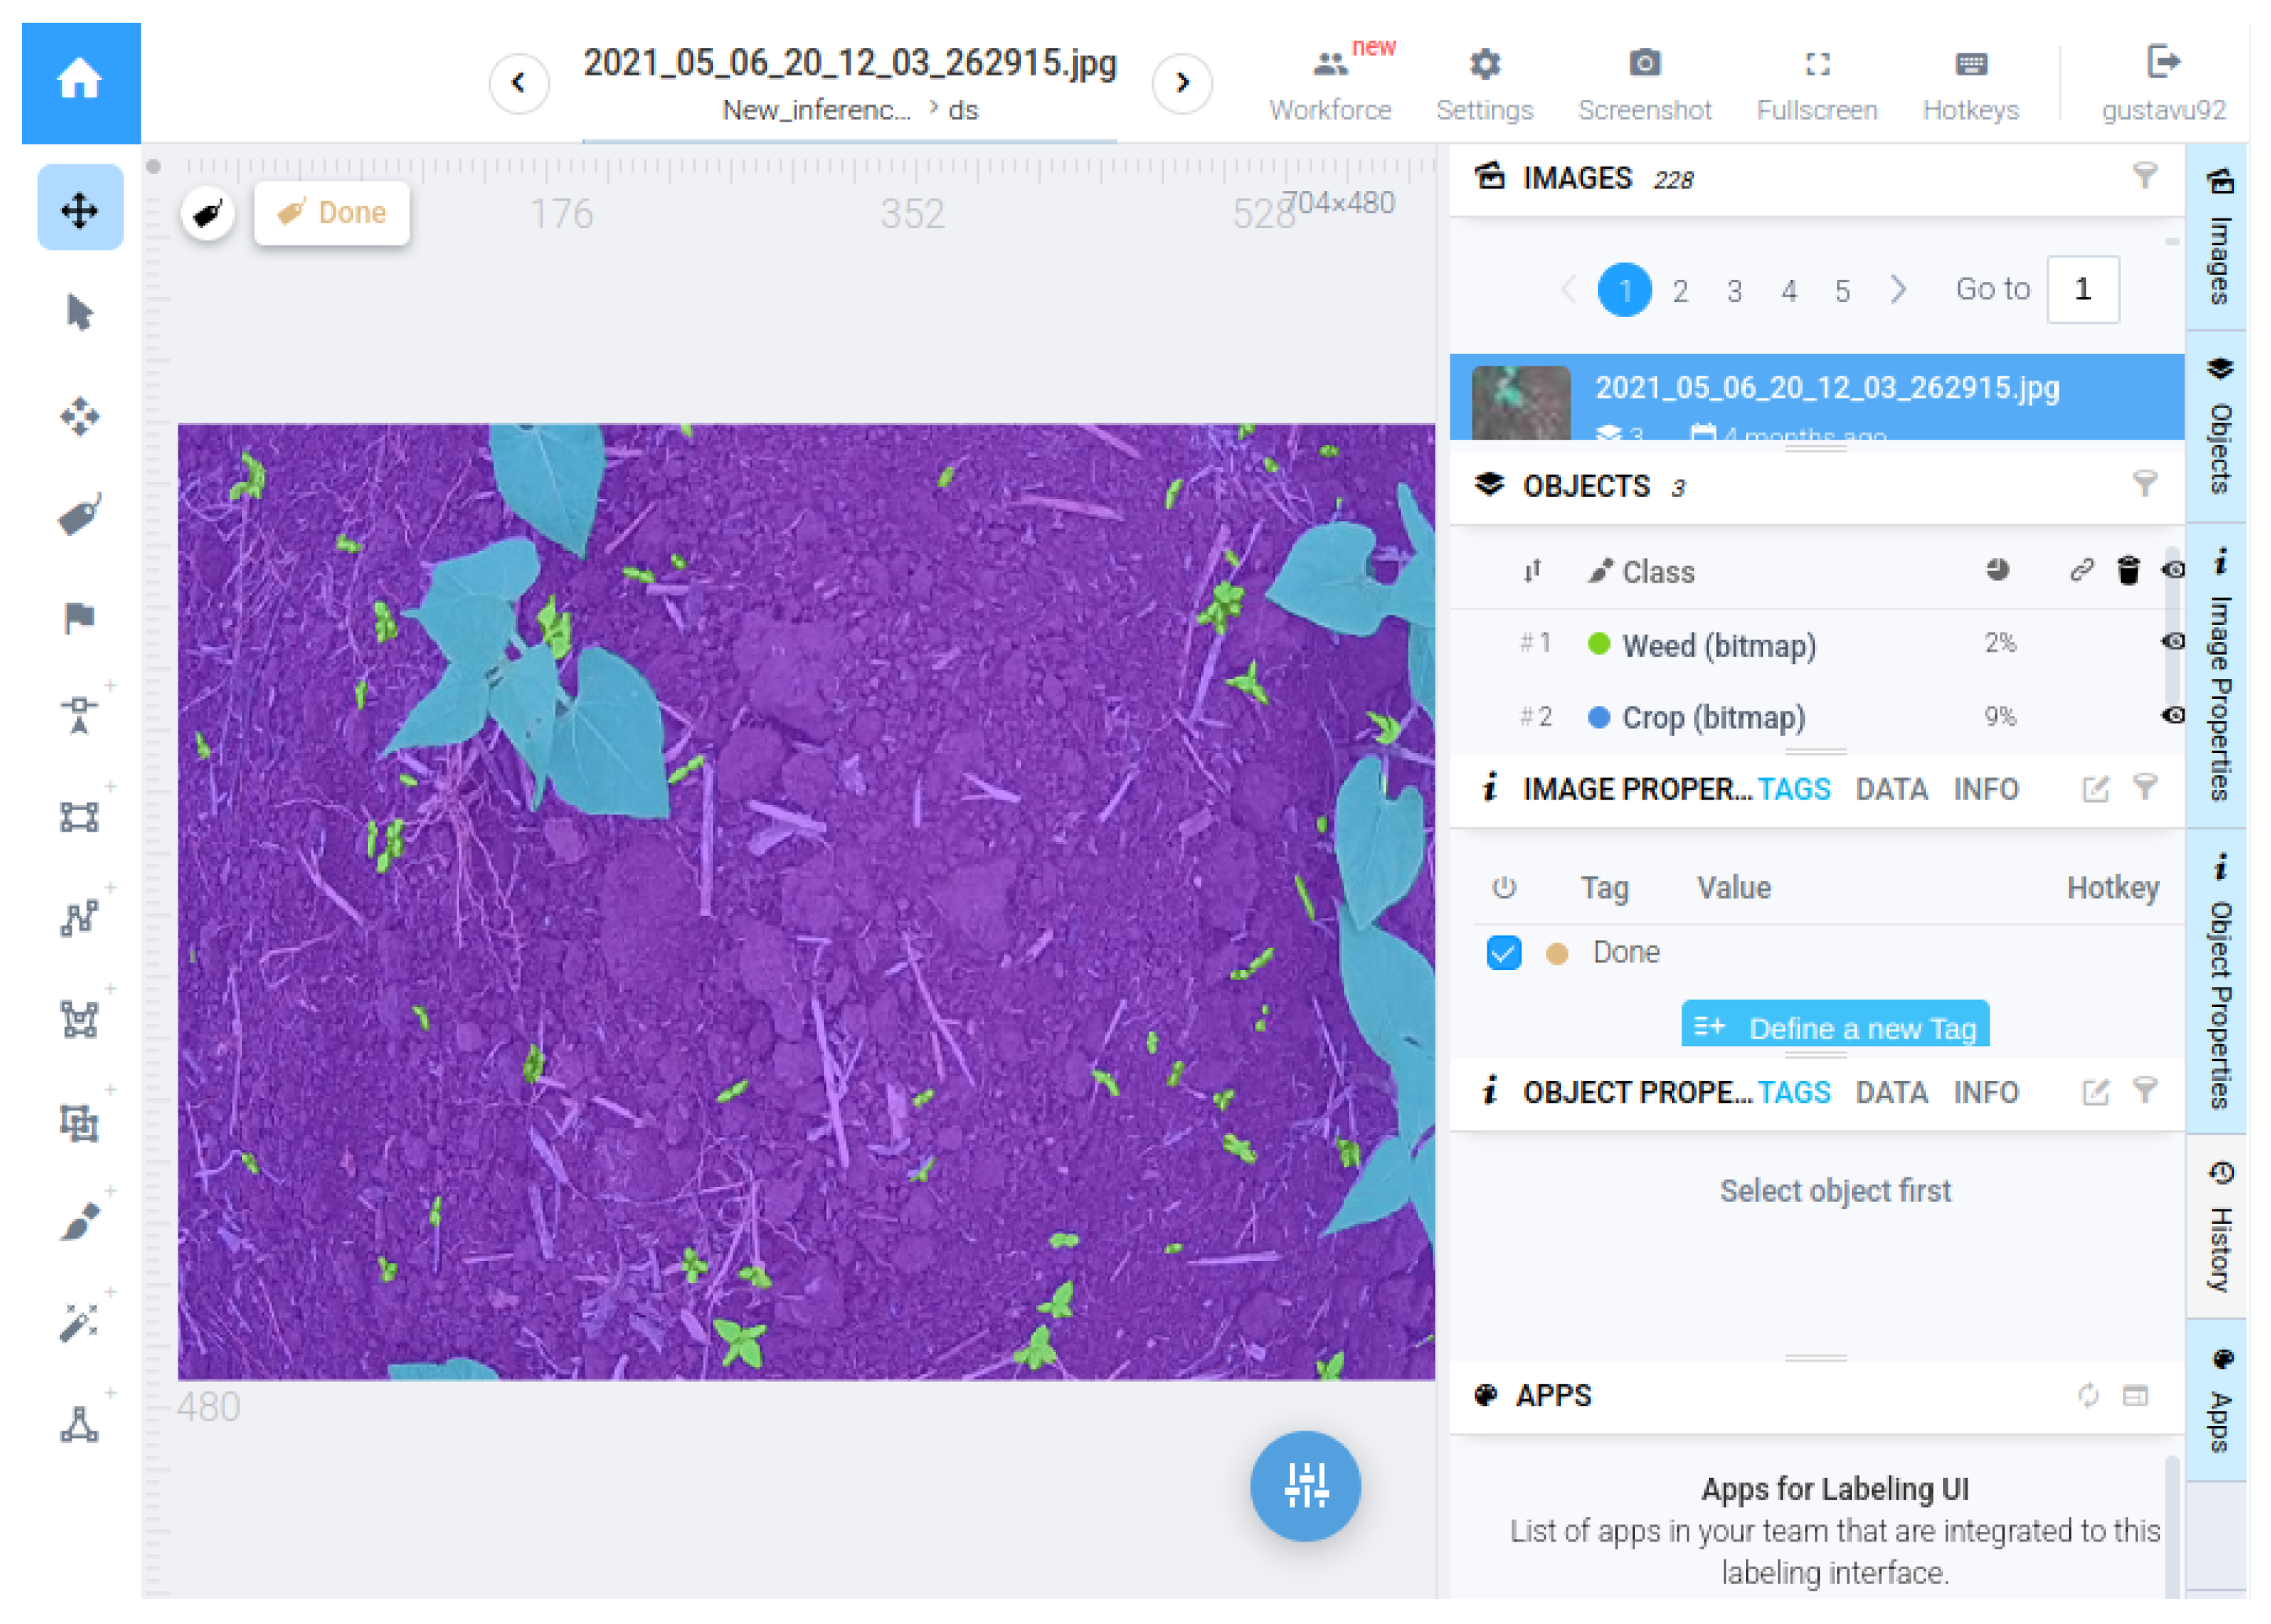Hide the Weed (bitmap) object

tap(2173, 643)
